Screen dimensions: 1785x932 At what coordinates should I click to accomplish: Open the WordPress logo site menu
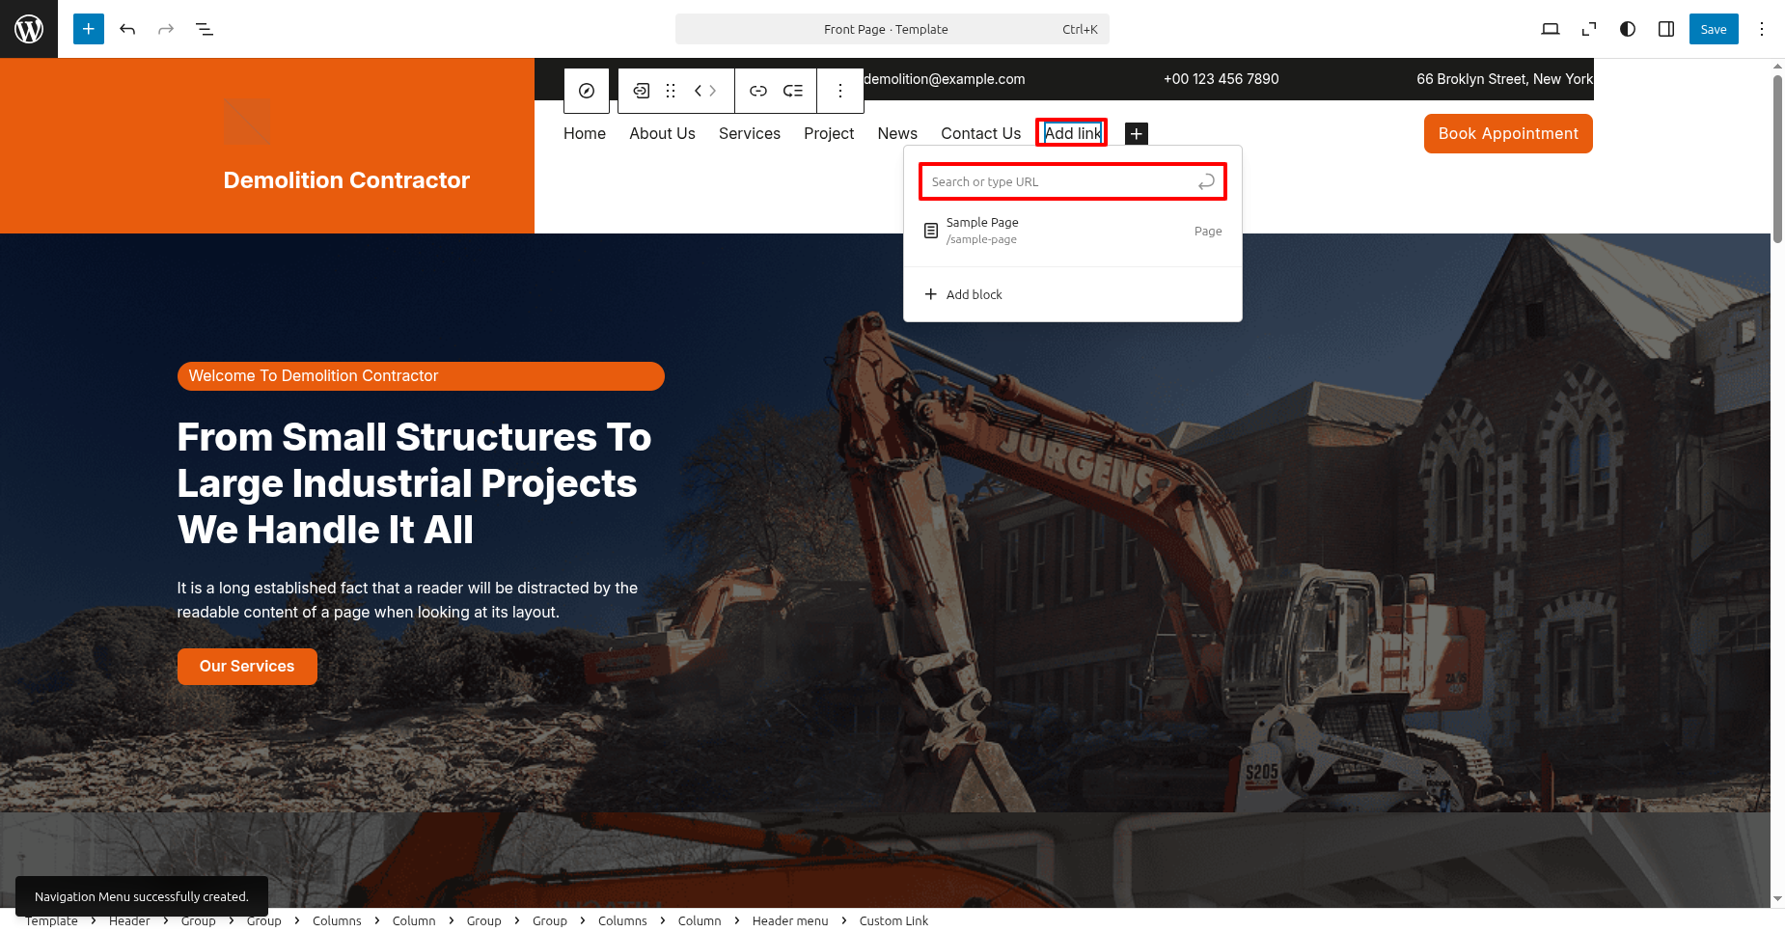pyautogui.click(x=29, y=29)
